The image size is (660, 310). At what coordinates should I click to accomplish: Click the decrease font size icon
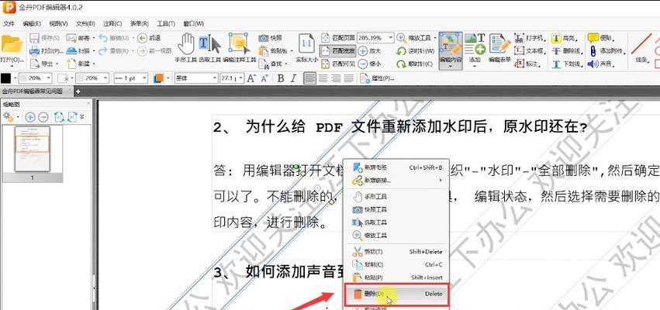point(264,77)
